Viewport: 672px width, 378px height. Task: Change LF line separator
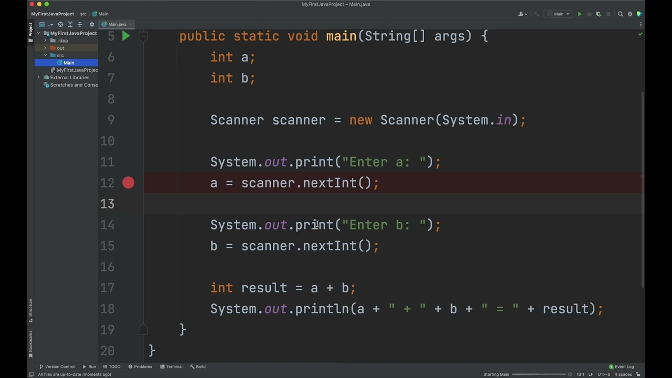click(x=591, y=374)
